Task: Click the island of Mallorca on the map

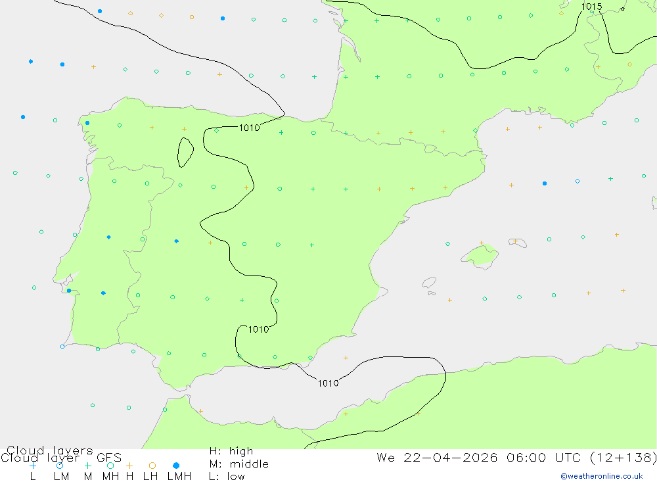Action: pos(481,256)
